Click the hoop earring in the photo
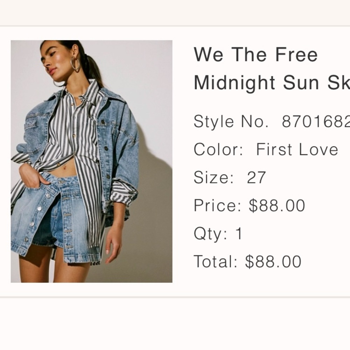Viewport: 350px width, 350px height. point(75,64)
